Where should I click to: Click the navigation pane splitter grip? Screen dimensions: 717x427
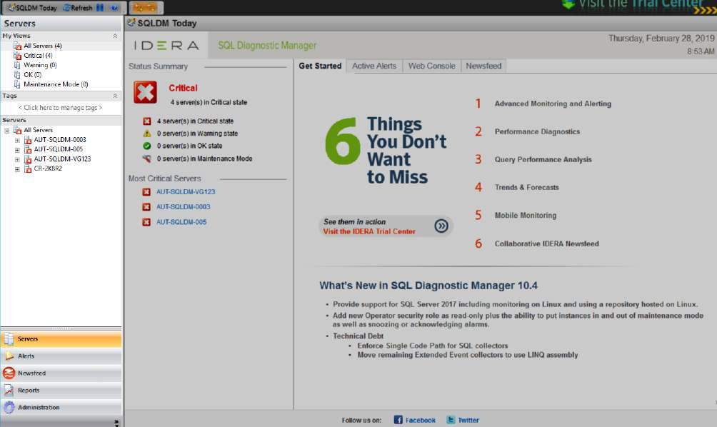61,328
